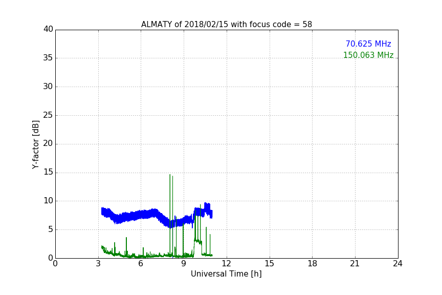442x295 pixels.
Task: Click the y-axis tick label 5
Action: click(51, 229)
